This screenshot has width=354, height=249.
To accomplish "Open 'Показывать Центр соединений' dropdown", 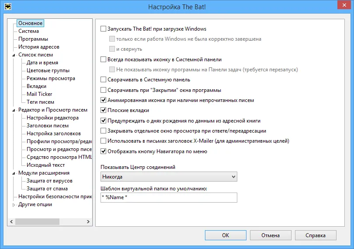I will point(169,177).
